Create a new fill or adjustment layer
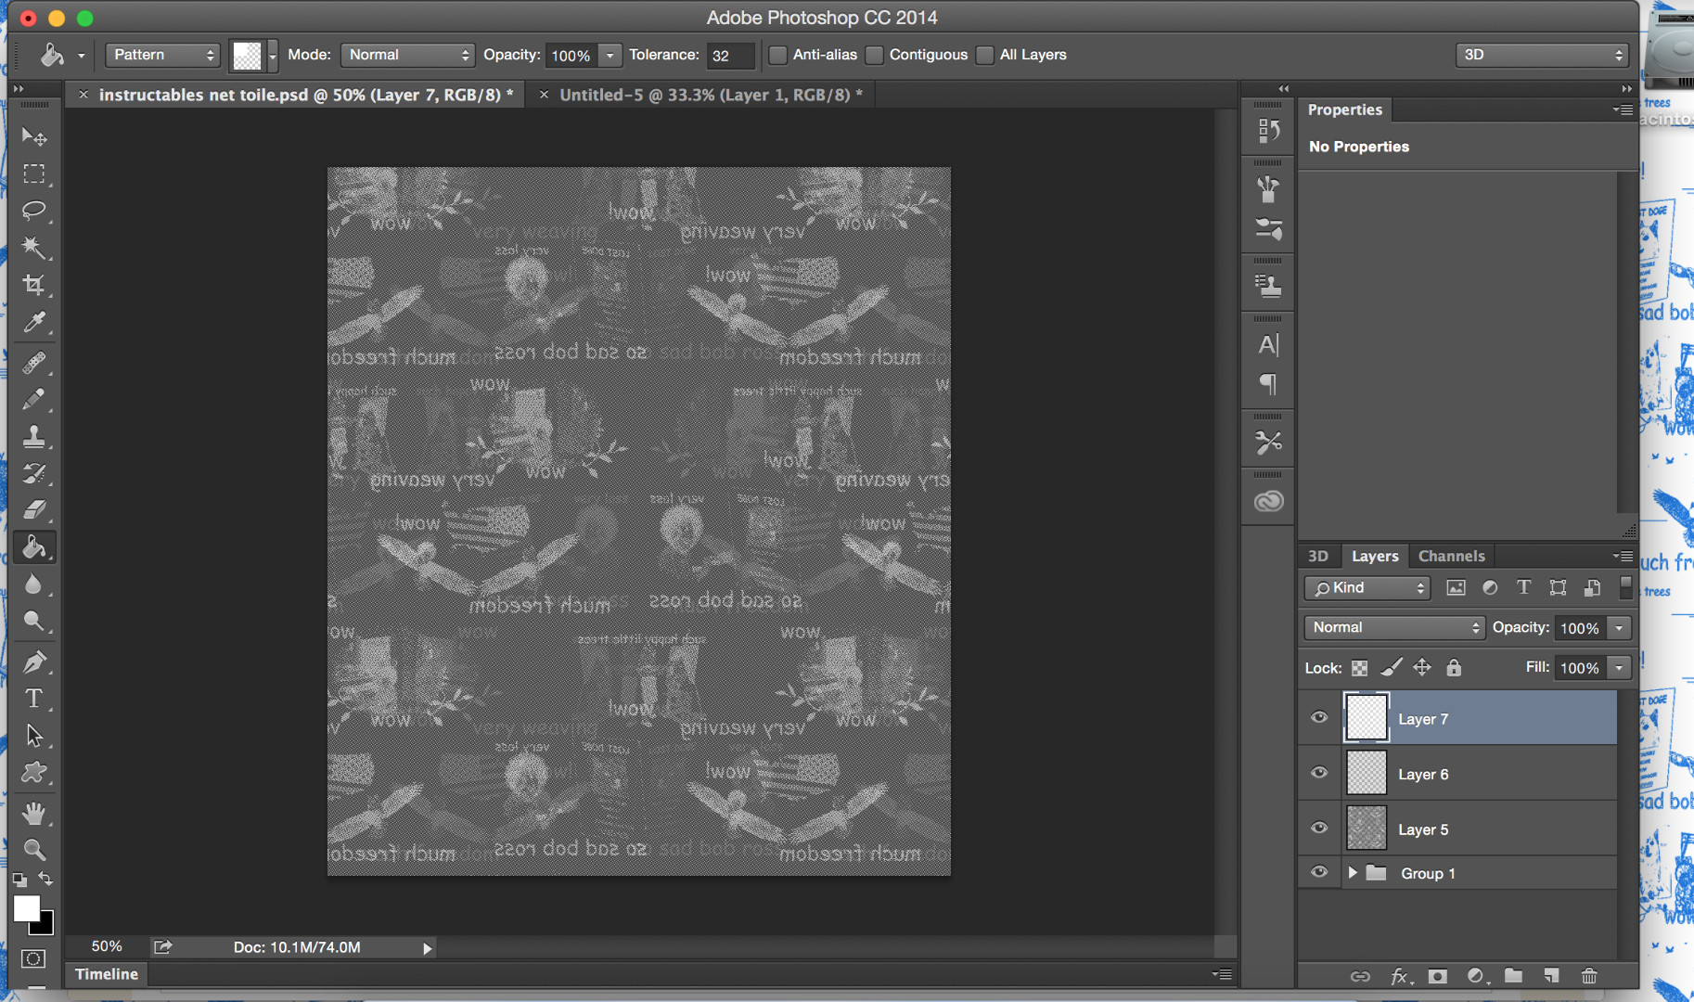 click(1476, 976)
